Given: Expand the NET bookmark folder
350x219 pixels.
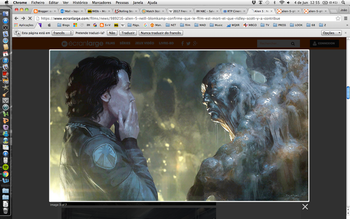Looking at the screenshot, I should click(x=171, y=25).
